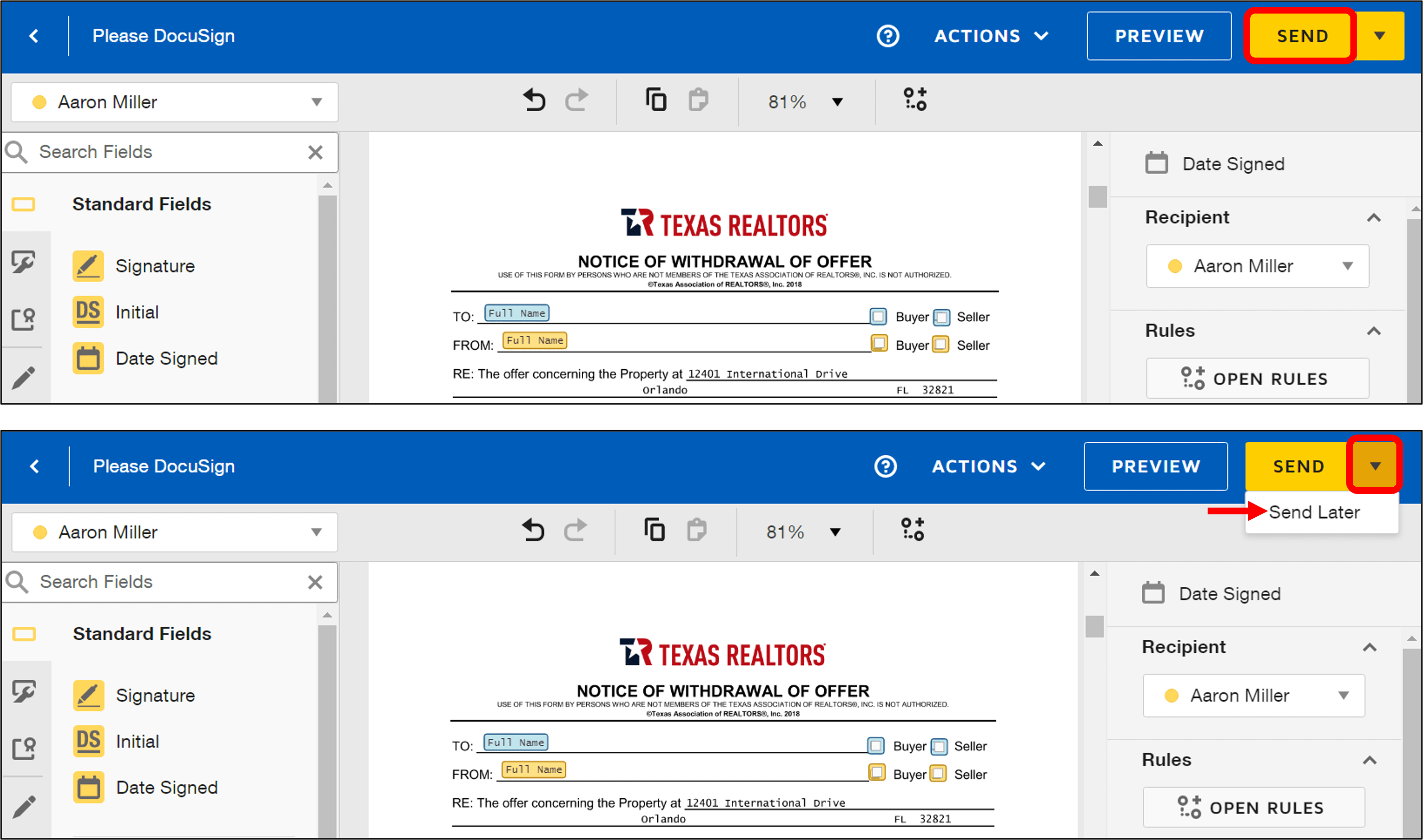This screenshot has height=840, width=1423.
Task: Open the ACTIONS menu
Action: (x=989, y=36)
